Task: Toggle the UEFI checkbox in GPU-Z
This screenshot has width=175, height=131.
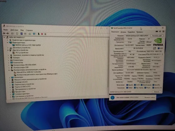Action: (158, 48)
